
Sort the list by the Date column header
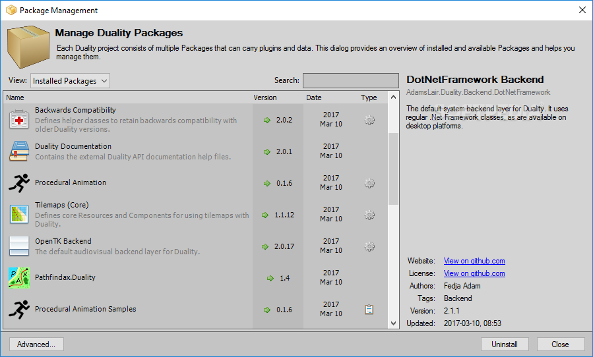click(314, 97)
